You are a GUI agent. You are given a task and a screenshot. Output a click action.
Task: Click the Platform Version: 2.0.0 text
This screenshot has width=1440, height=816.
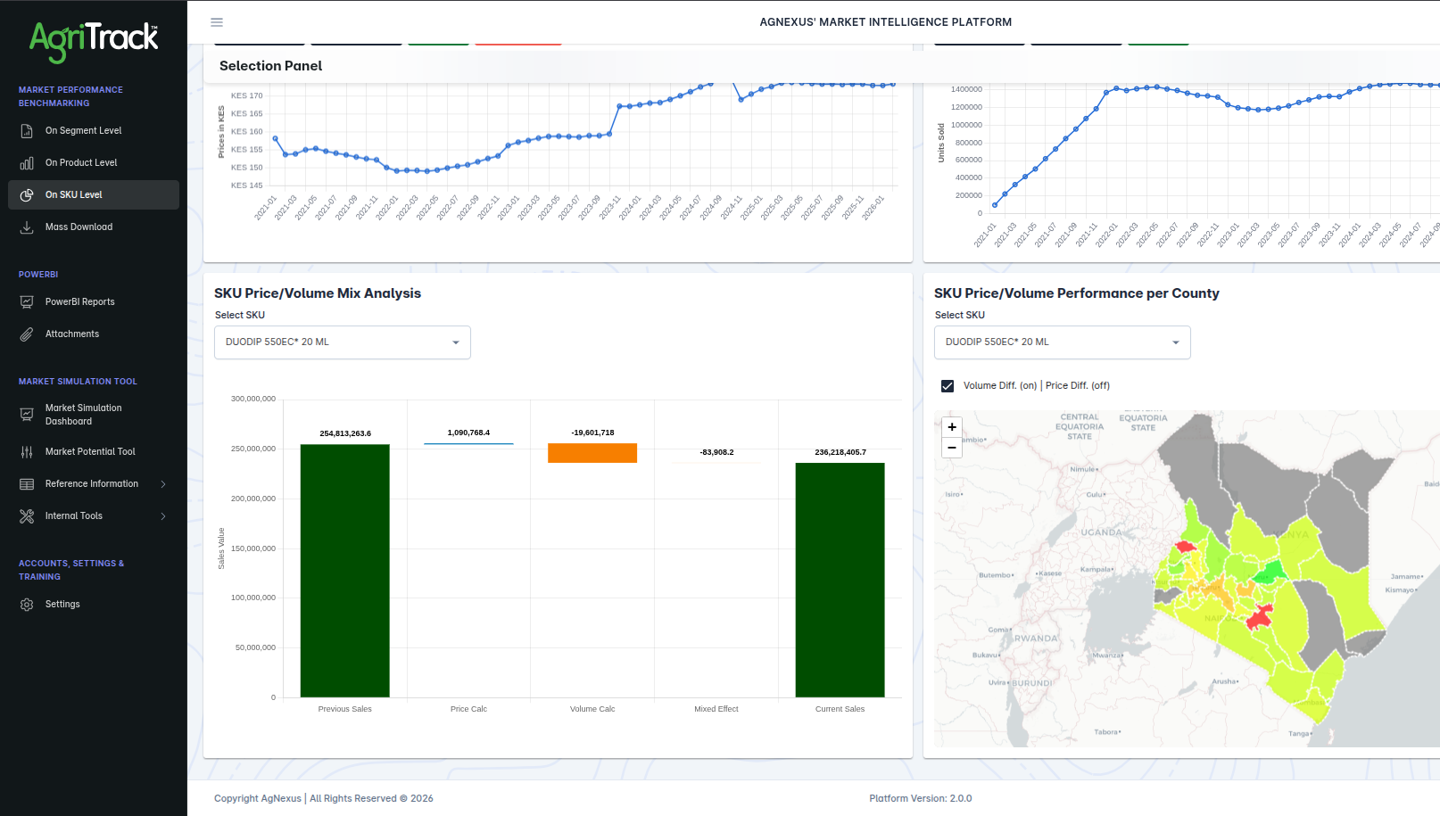pos(921,799)
